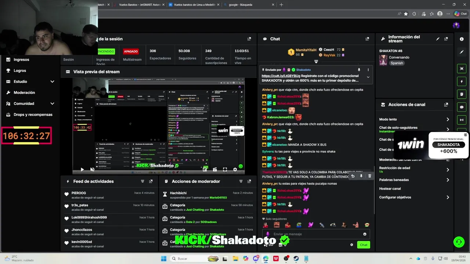Toggle moderator actions panel in right sidebar

pos(462,94)
